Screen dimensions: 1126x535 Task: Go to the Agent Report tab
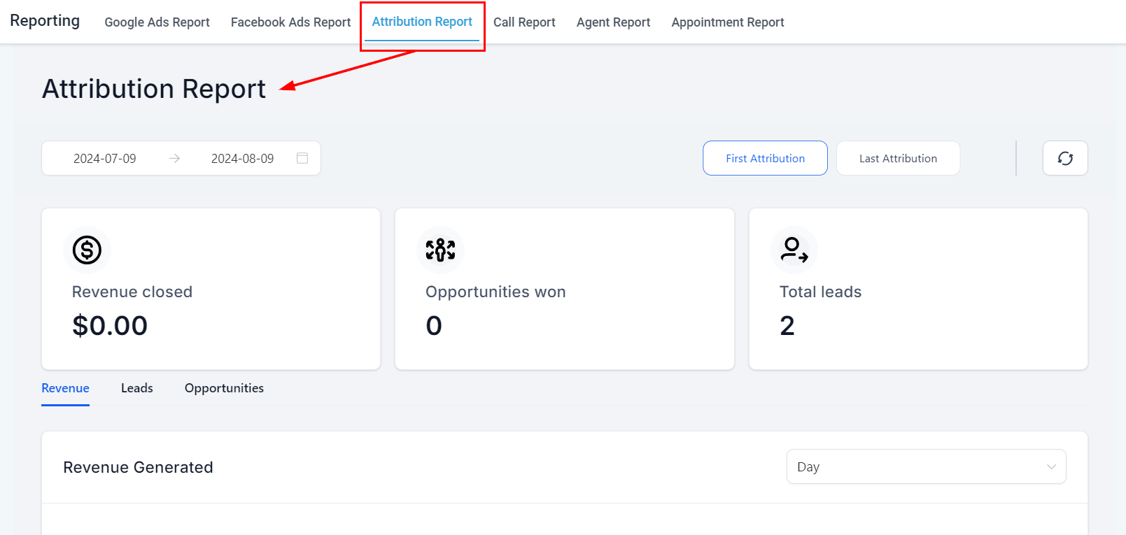tap(613, 22)
